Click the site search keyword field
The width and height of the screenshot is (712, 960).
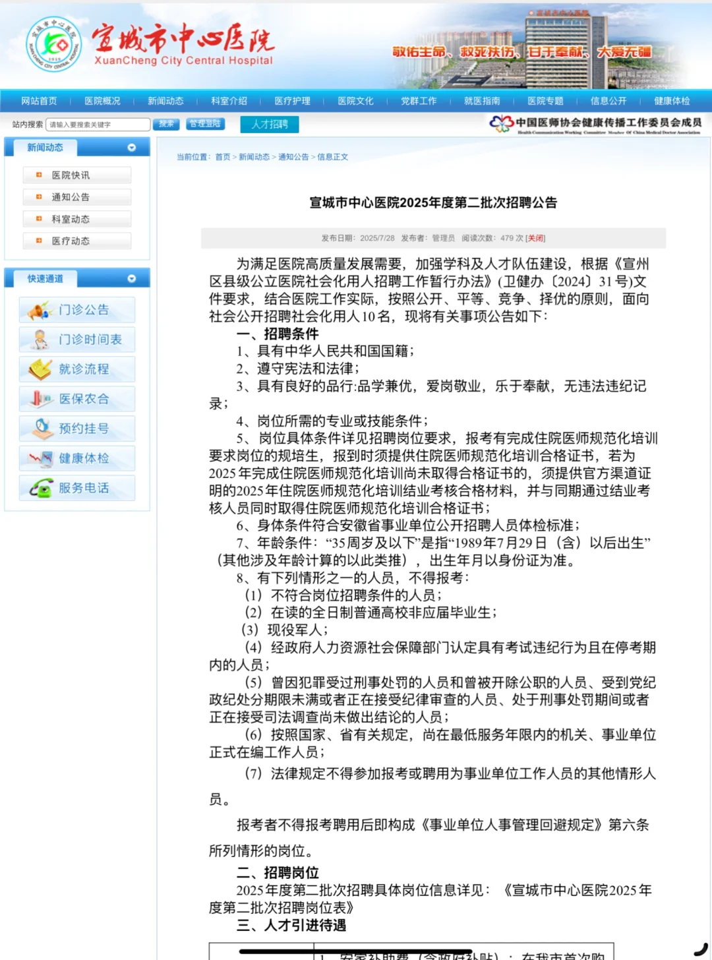(x=98, y=124)
